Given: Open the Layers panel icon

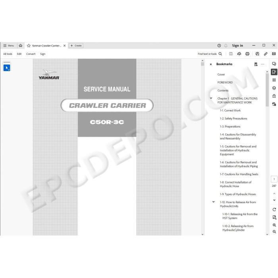Looking at the screenshot, I should click(x=274, y=88).
